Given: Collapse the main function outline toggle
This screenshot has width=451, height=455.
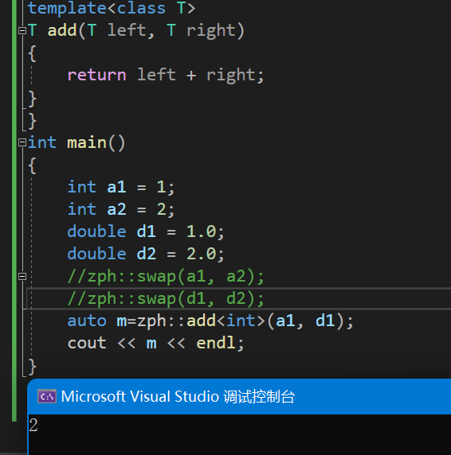Looking at the screenshot, I should pyautogui.click(x=22, y=142).
